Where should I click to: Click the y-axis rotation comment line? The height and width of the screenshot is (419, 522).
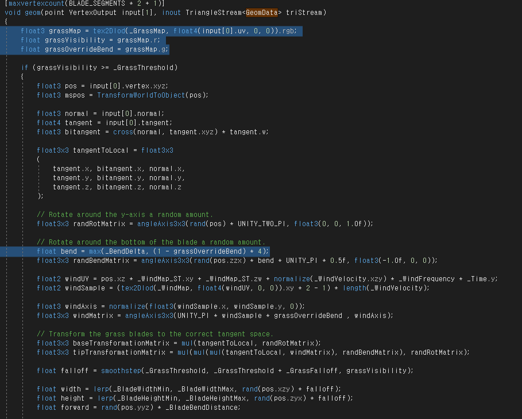(x=125, y=215)
